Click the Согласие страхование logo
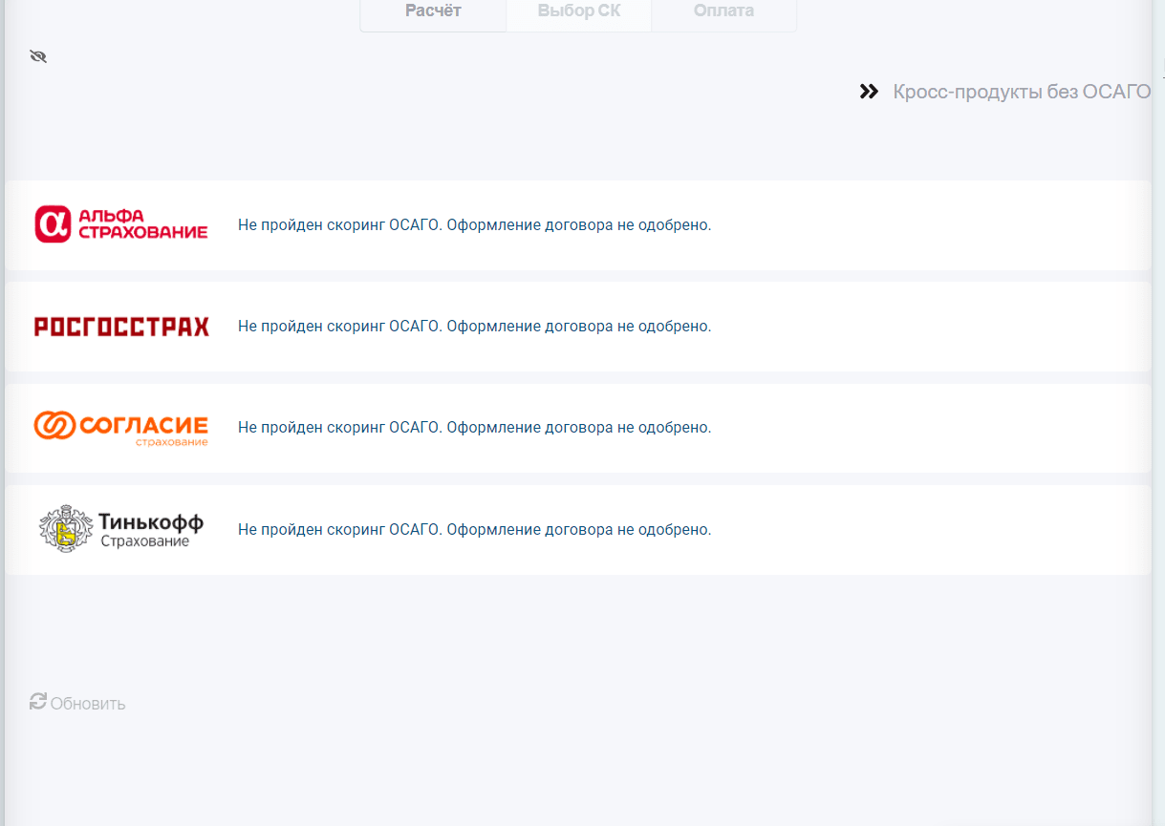 click(120, 427)
